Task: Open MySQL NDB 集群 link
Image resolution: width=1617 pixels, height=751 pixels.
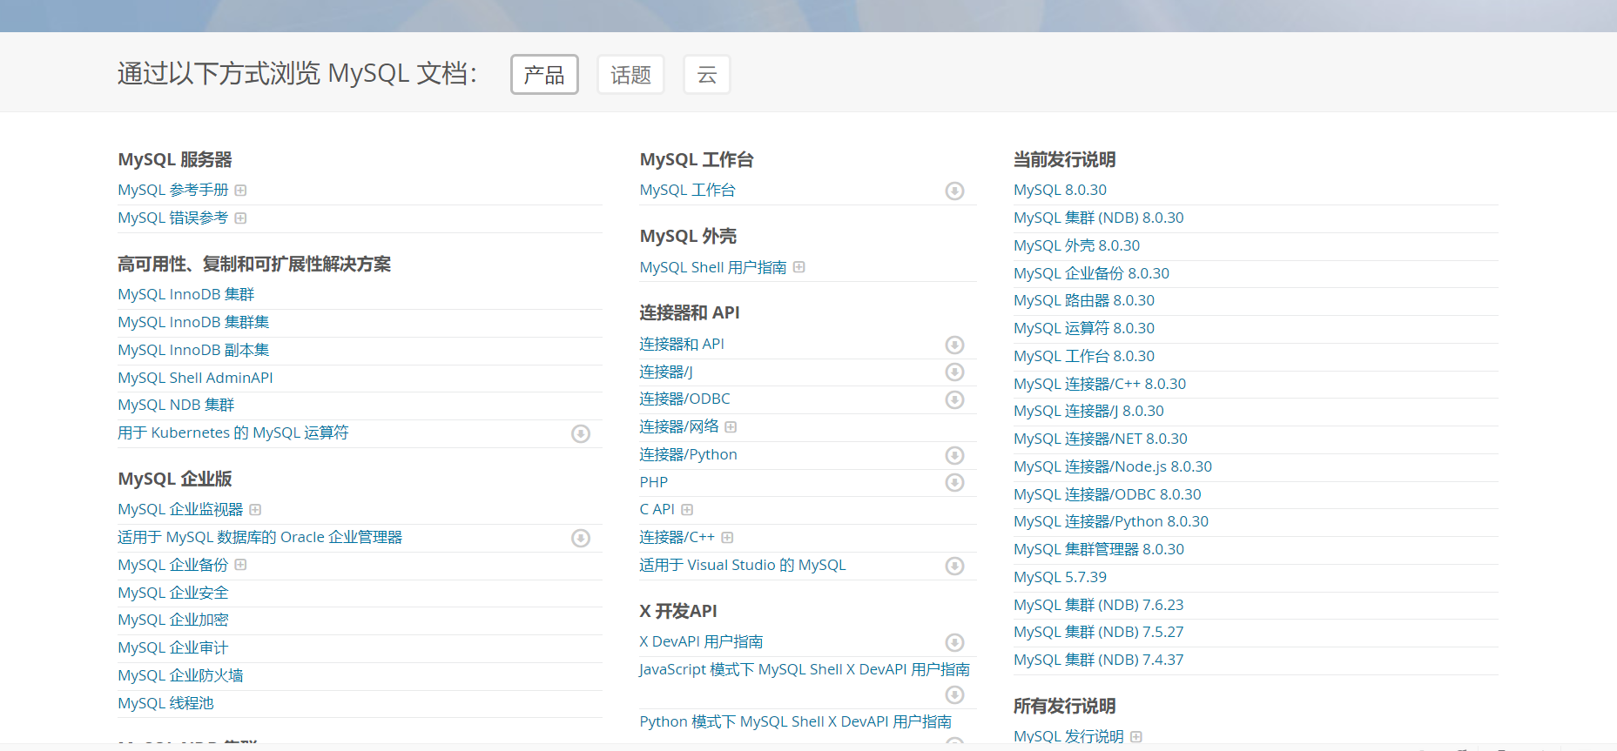Action: 176,405
